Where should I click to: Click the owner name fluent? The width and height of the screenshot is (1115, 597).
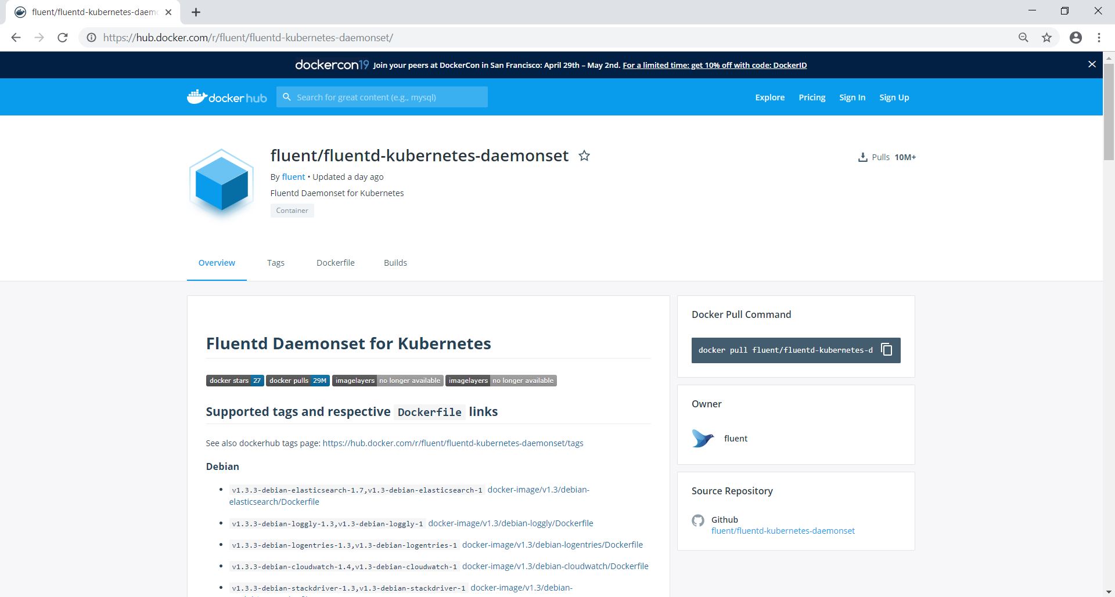click(736, 439)
